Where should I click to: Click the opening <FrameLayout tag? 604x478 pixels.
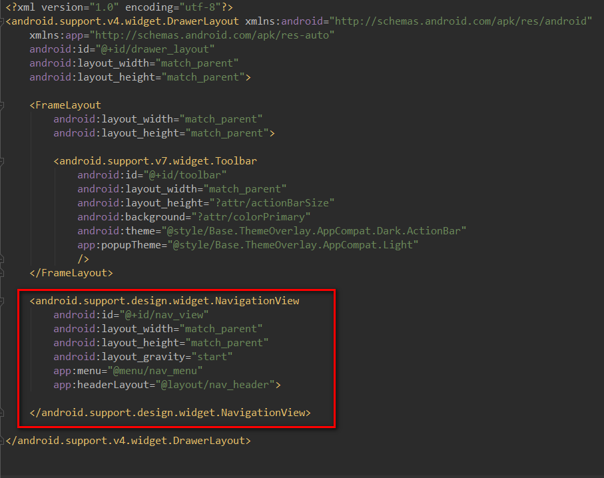[65, 105]
